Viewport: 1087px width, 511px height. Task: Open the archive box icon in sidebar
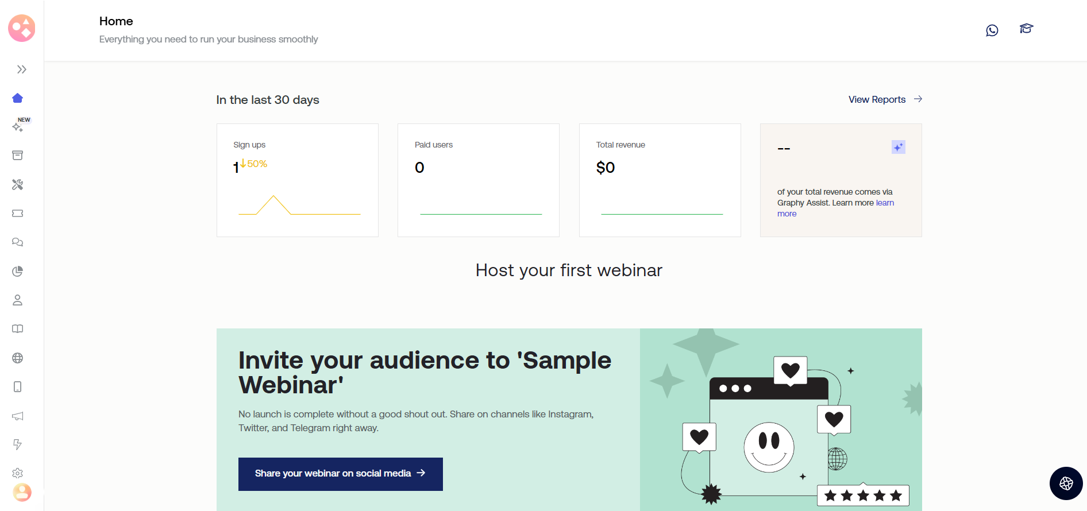click(x=18, y=156)
